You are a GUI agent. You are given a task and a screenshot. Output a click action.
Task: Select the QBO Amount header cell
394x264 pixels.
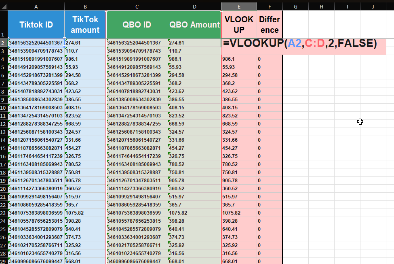click(194, 25)
